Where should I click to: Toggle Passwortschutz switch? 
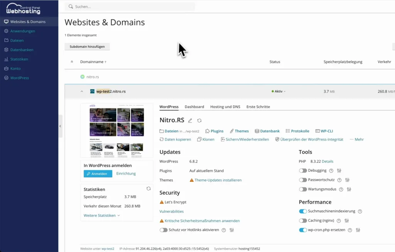(303, 180)
